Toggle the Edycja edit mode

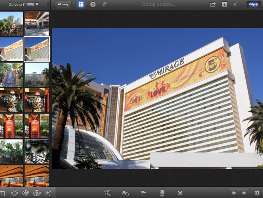pos(253,4)
